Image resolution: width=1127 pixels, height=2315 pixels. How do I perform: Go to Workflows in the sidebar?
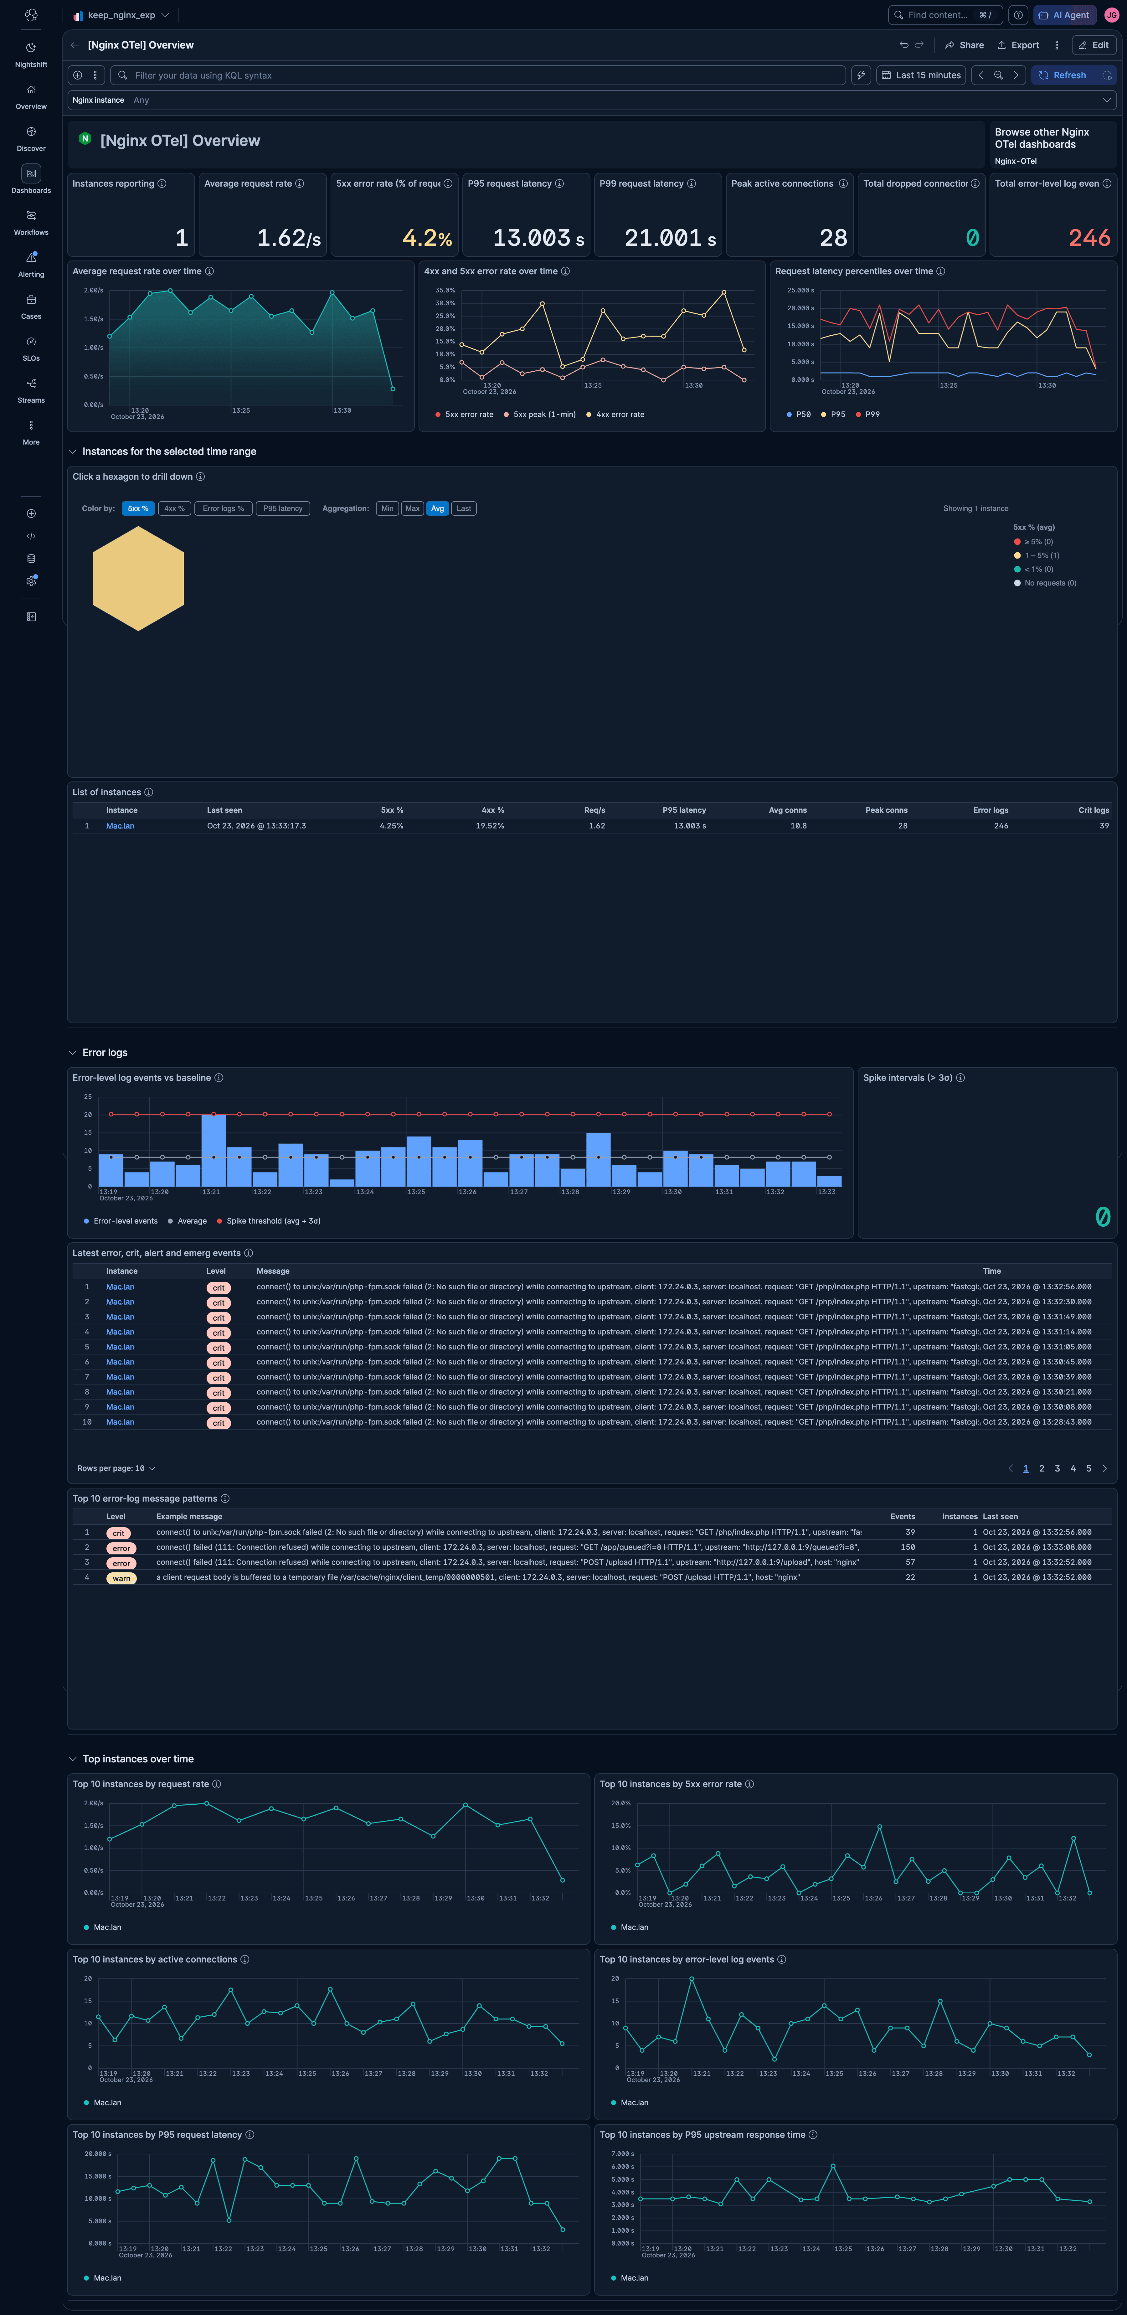[x=31, y=222]
